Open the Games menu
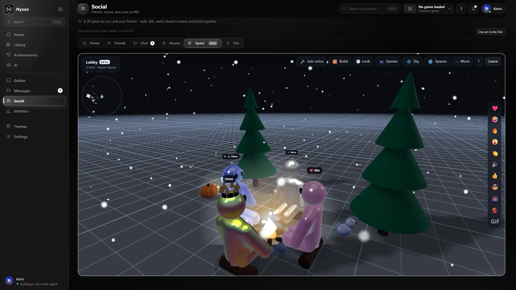The height and width of the screenshot is (290, 516). click(x=388, y=61)
